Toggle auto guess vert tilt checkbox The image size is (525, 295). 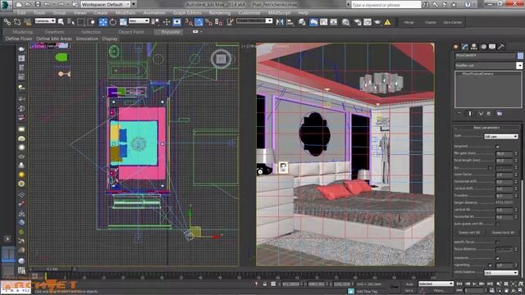click(x=497, y=224)
